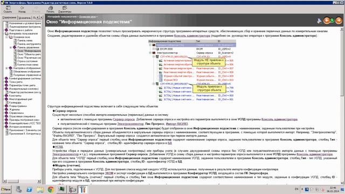Switch to the Содержание tab
Screen dimensions: 345x194
tap(10, 17)
